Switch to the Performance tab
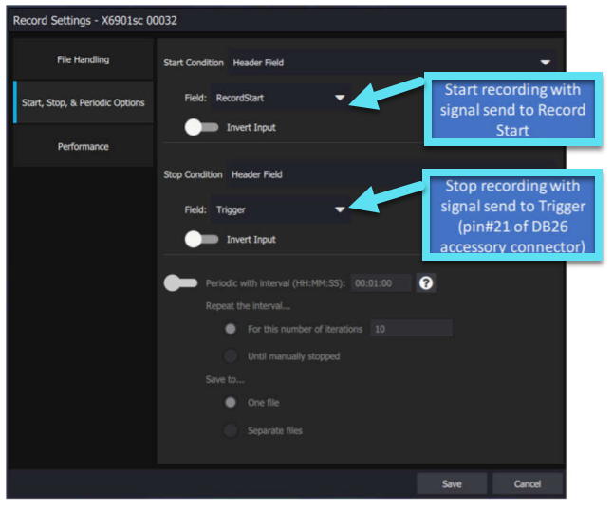The height and width of the screenshot is (509, 613). (x=83, y=146)
